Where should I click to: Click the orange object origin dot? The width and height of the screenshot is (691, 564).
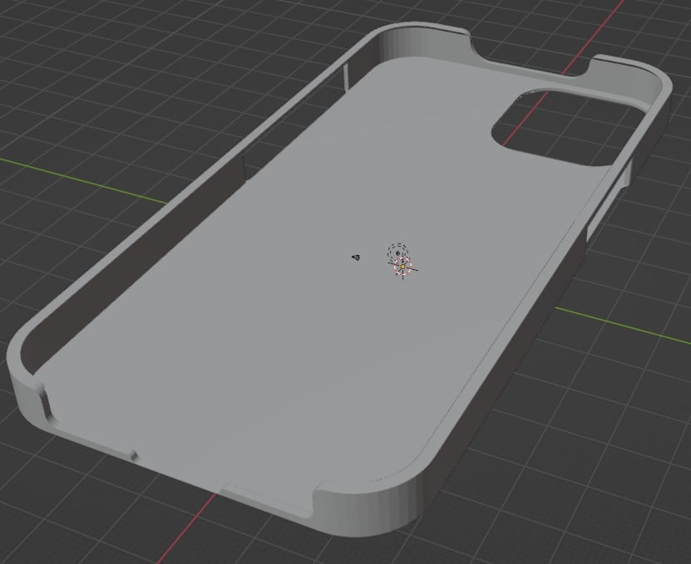click(402, 267)
